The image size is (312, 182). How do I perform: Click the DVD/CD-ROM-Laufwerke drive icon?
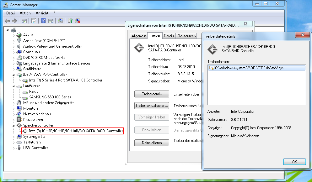(x=19, y=58)
